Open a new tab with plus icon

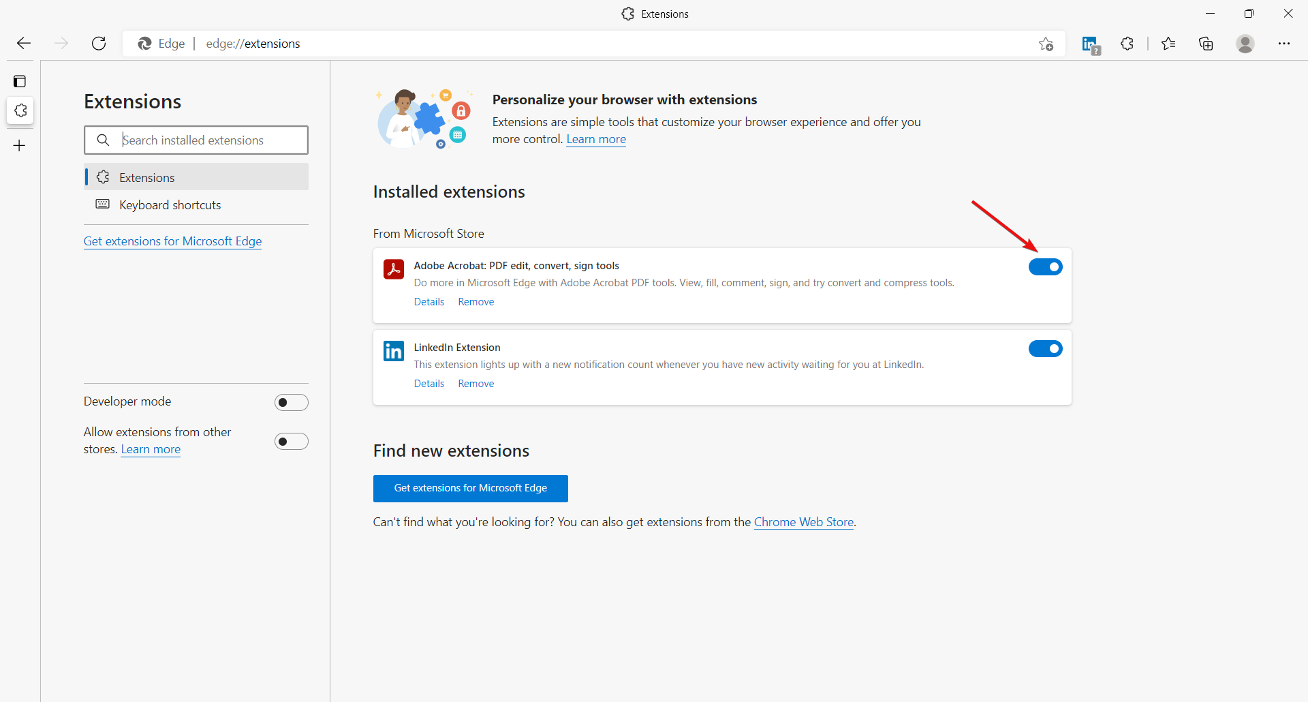[20, 145]
